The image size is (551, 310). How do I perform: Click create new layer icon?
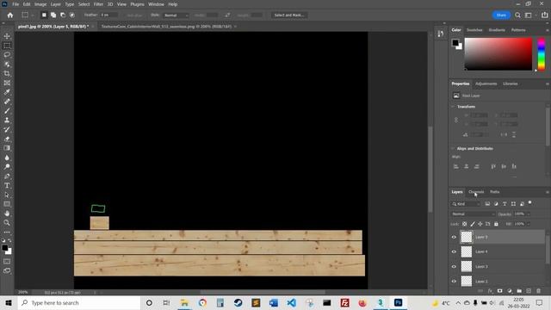click(529, 291)
